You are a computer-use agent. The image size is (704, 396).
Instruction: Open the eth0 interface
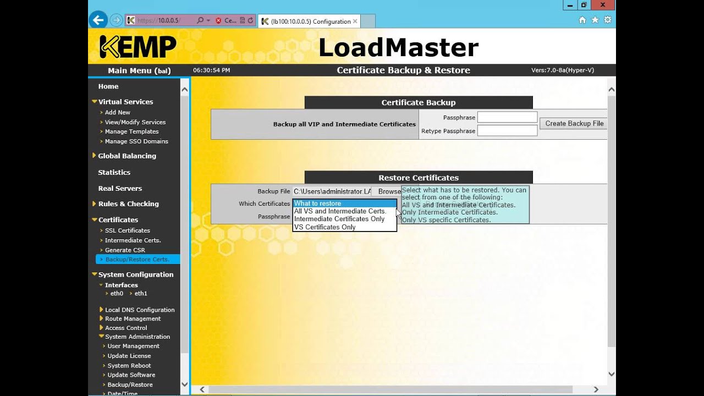[x=117, y=294]
